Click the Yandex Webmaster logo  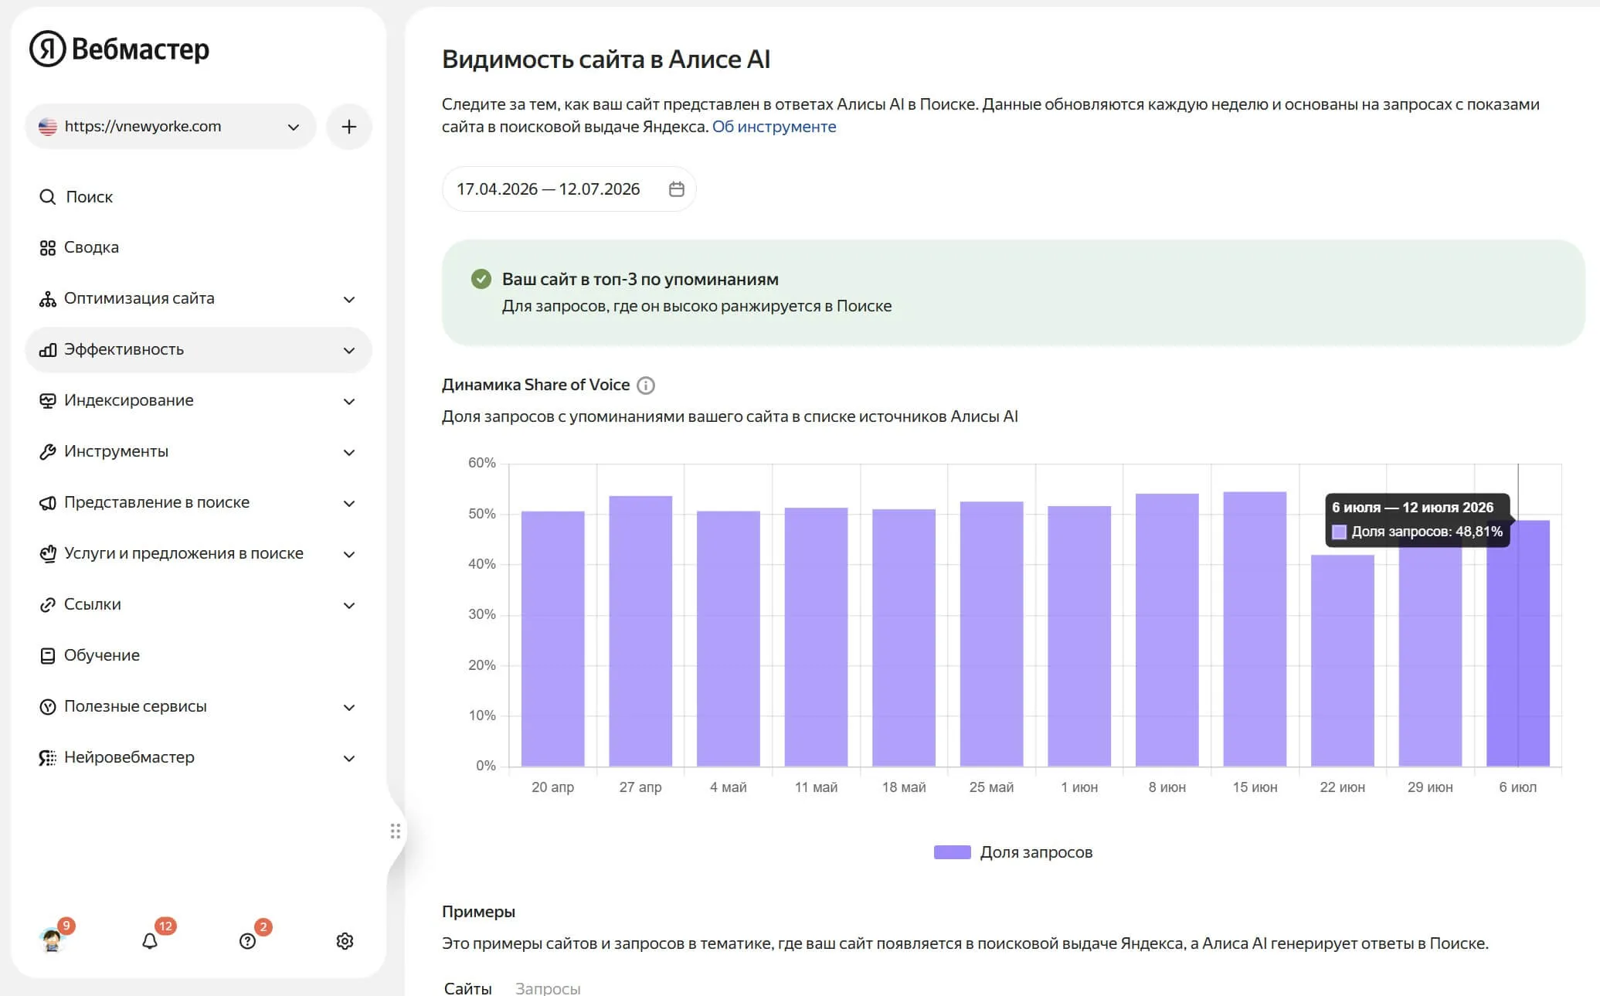point(119,49)
